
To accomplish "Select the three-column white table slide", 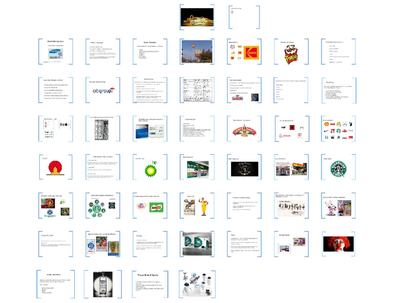I will pos(197,91).
